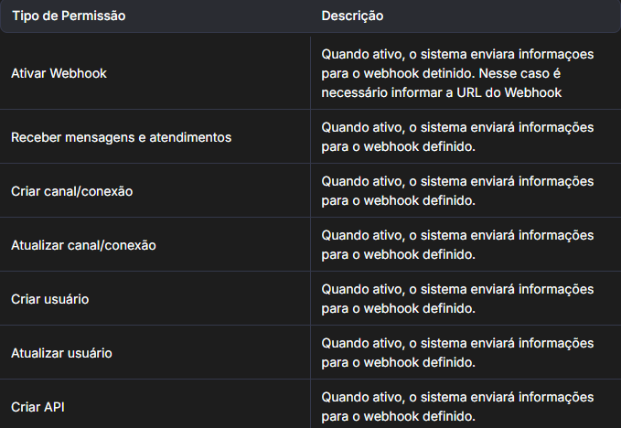Click the 'URL do Webhook' text
The image size is (621, 428).
[513, 92]
